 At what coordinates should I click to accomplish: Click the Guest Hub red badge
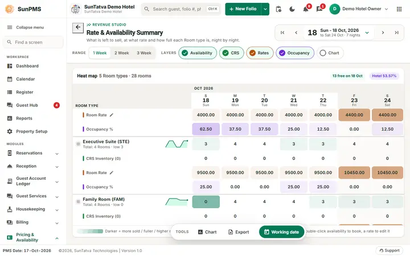pyautogui.click(x=56, y=105)
